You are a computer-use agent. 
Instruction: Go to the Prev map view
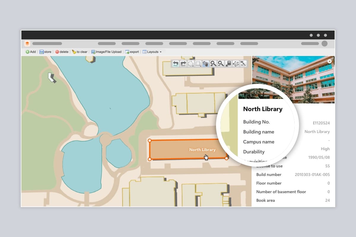tap(176, 64)
